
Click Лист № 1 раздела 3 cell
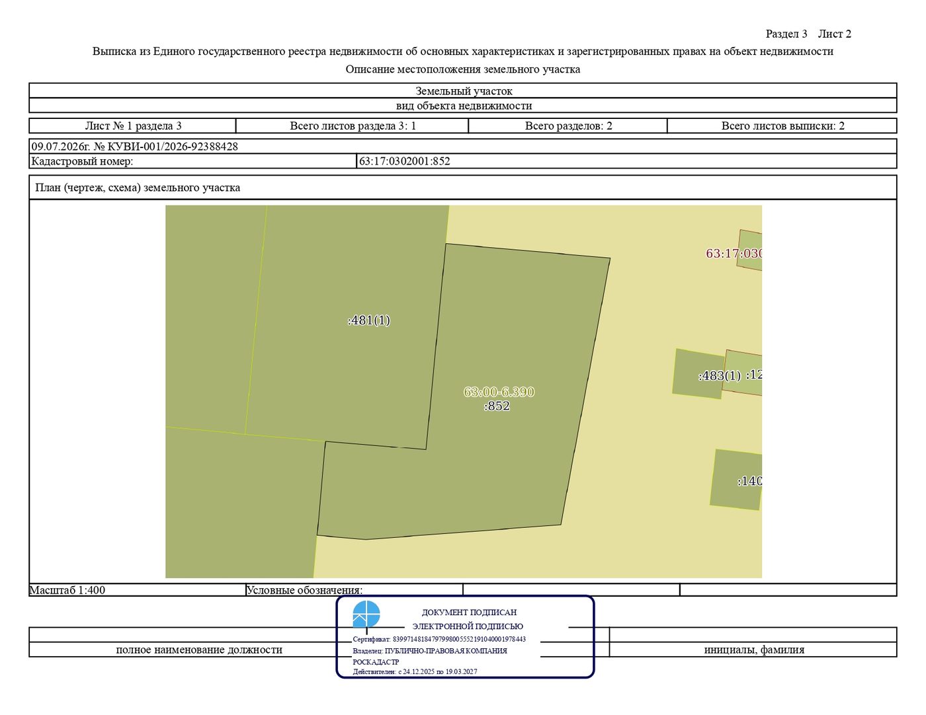[x=133, y=126]
